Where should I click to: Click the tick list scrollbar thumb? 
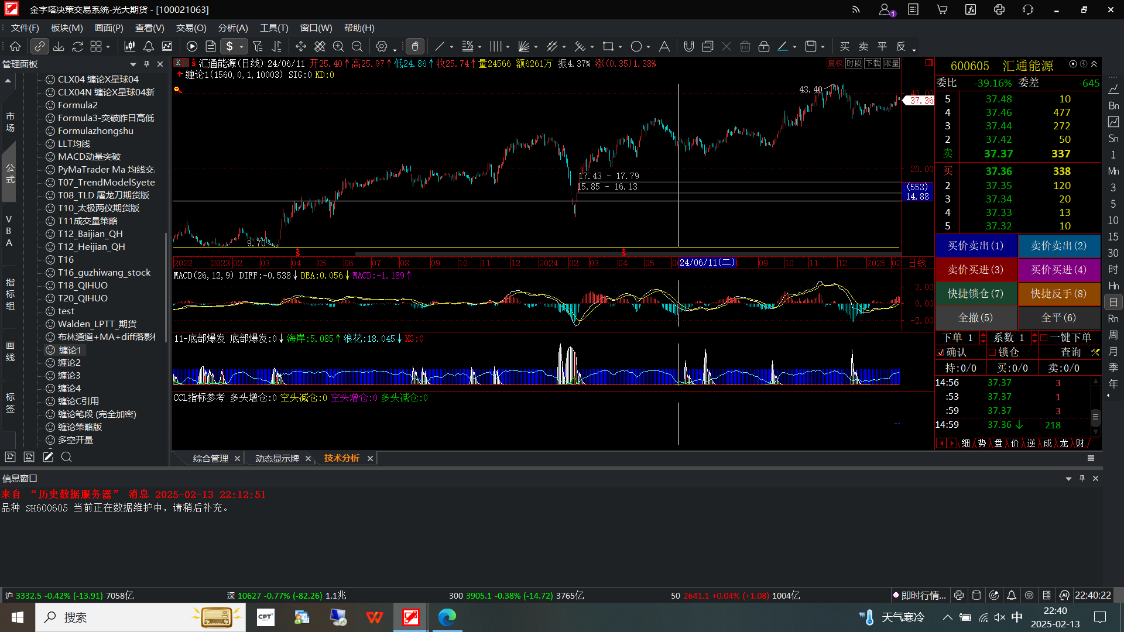tap(1095, 417)
